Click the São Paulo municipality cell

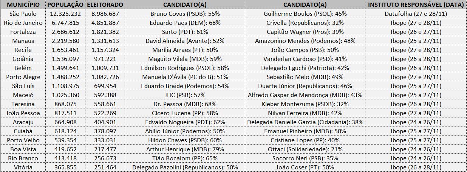pyautogui.click(x=23, y=14)
